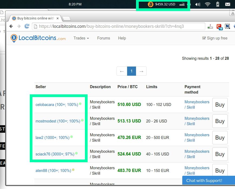235x189 pixels.
Task: Open Moneybookers / Skrill payment link in sciack76 row
Action: [x=197, y=154]
